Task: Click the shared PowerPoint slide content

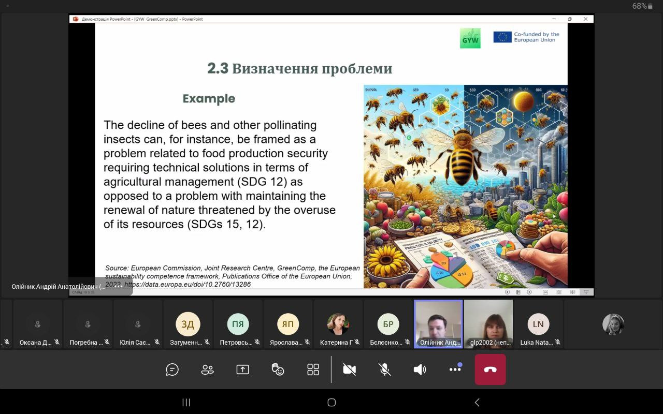Action: point(331,155)
